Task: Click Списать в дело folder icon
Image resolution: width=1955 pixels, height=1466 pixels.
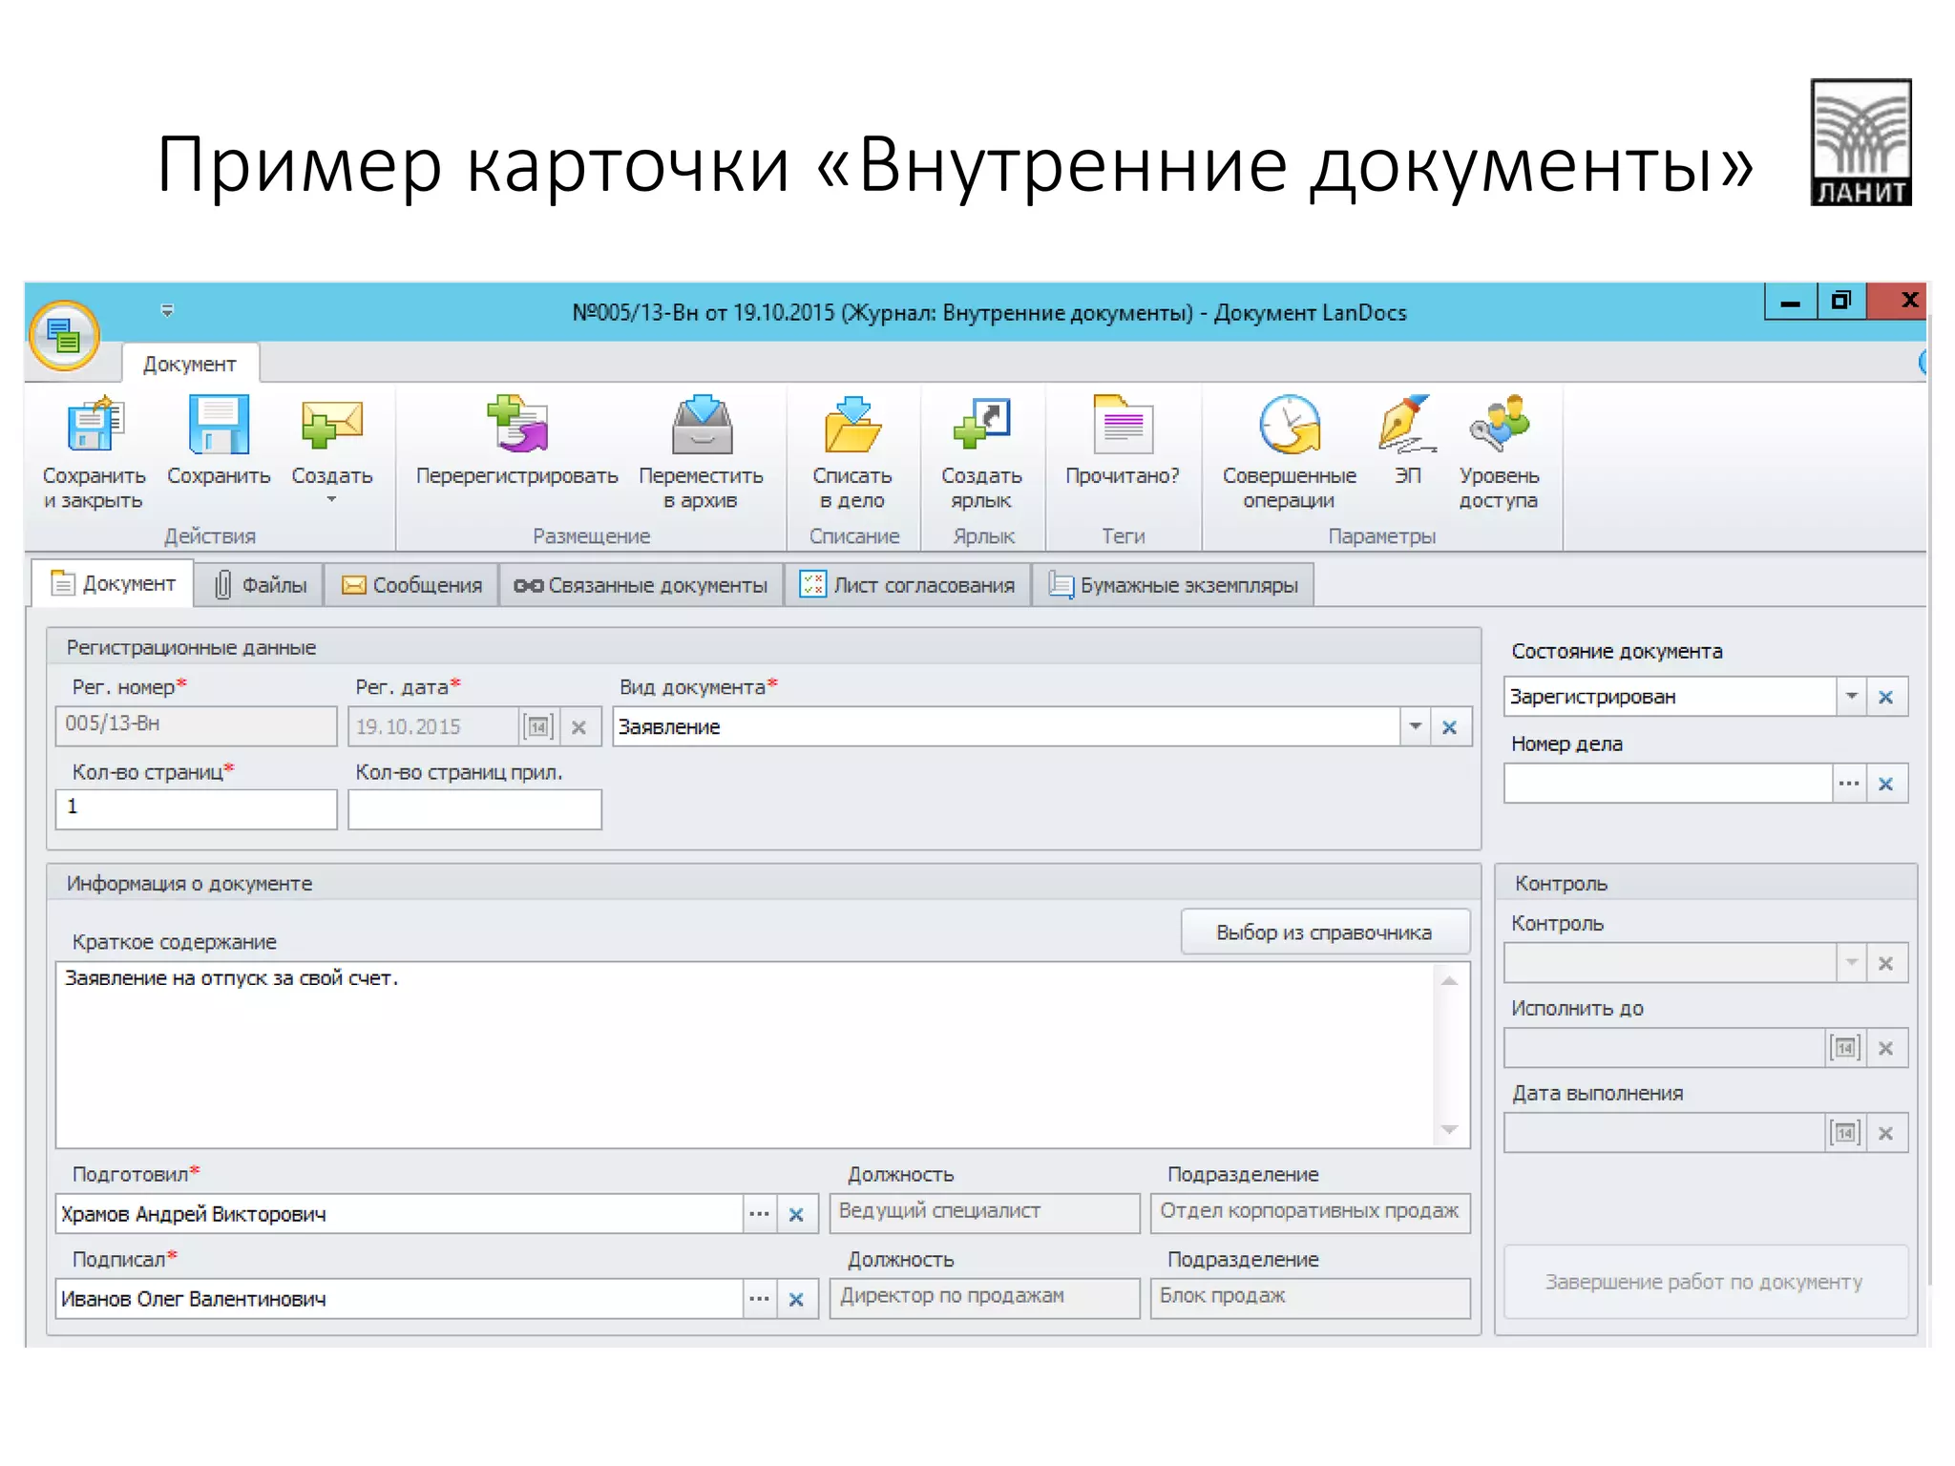Action: pos(851,426)
